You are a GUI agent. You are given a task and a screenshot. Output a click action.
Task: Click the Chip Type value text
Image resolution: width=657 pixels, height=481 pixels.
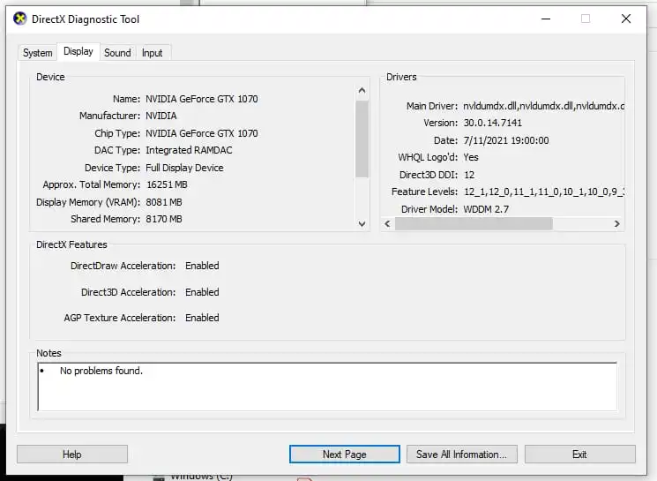click(202, 133)
